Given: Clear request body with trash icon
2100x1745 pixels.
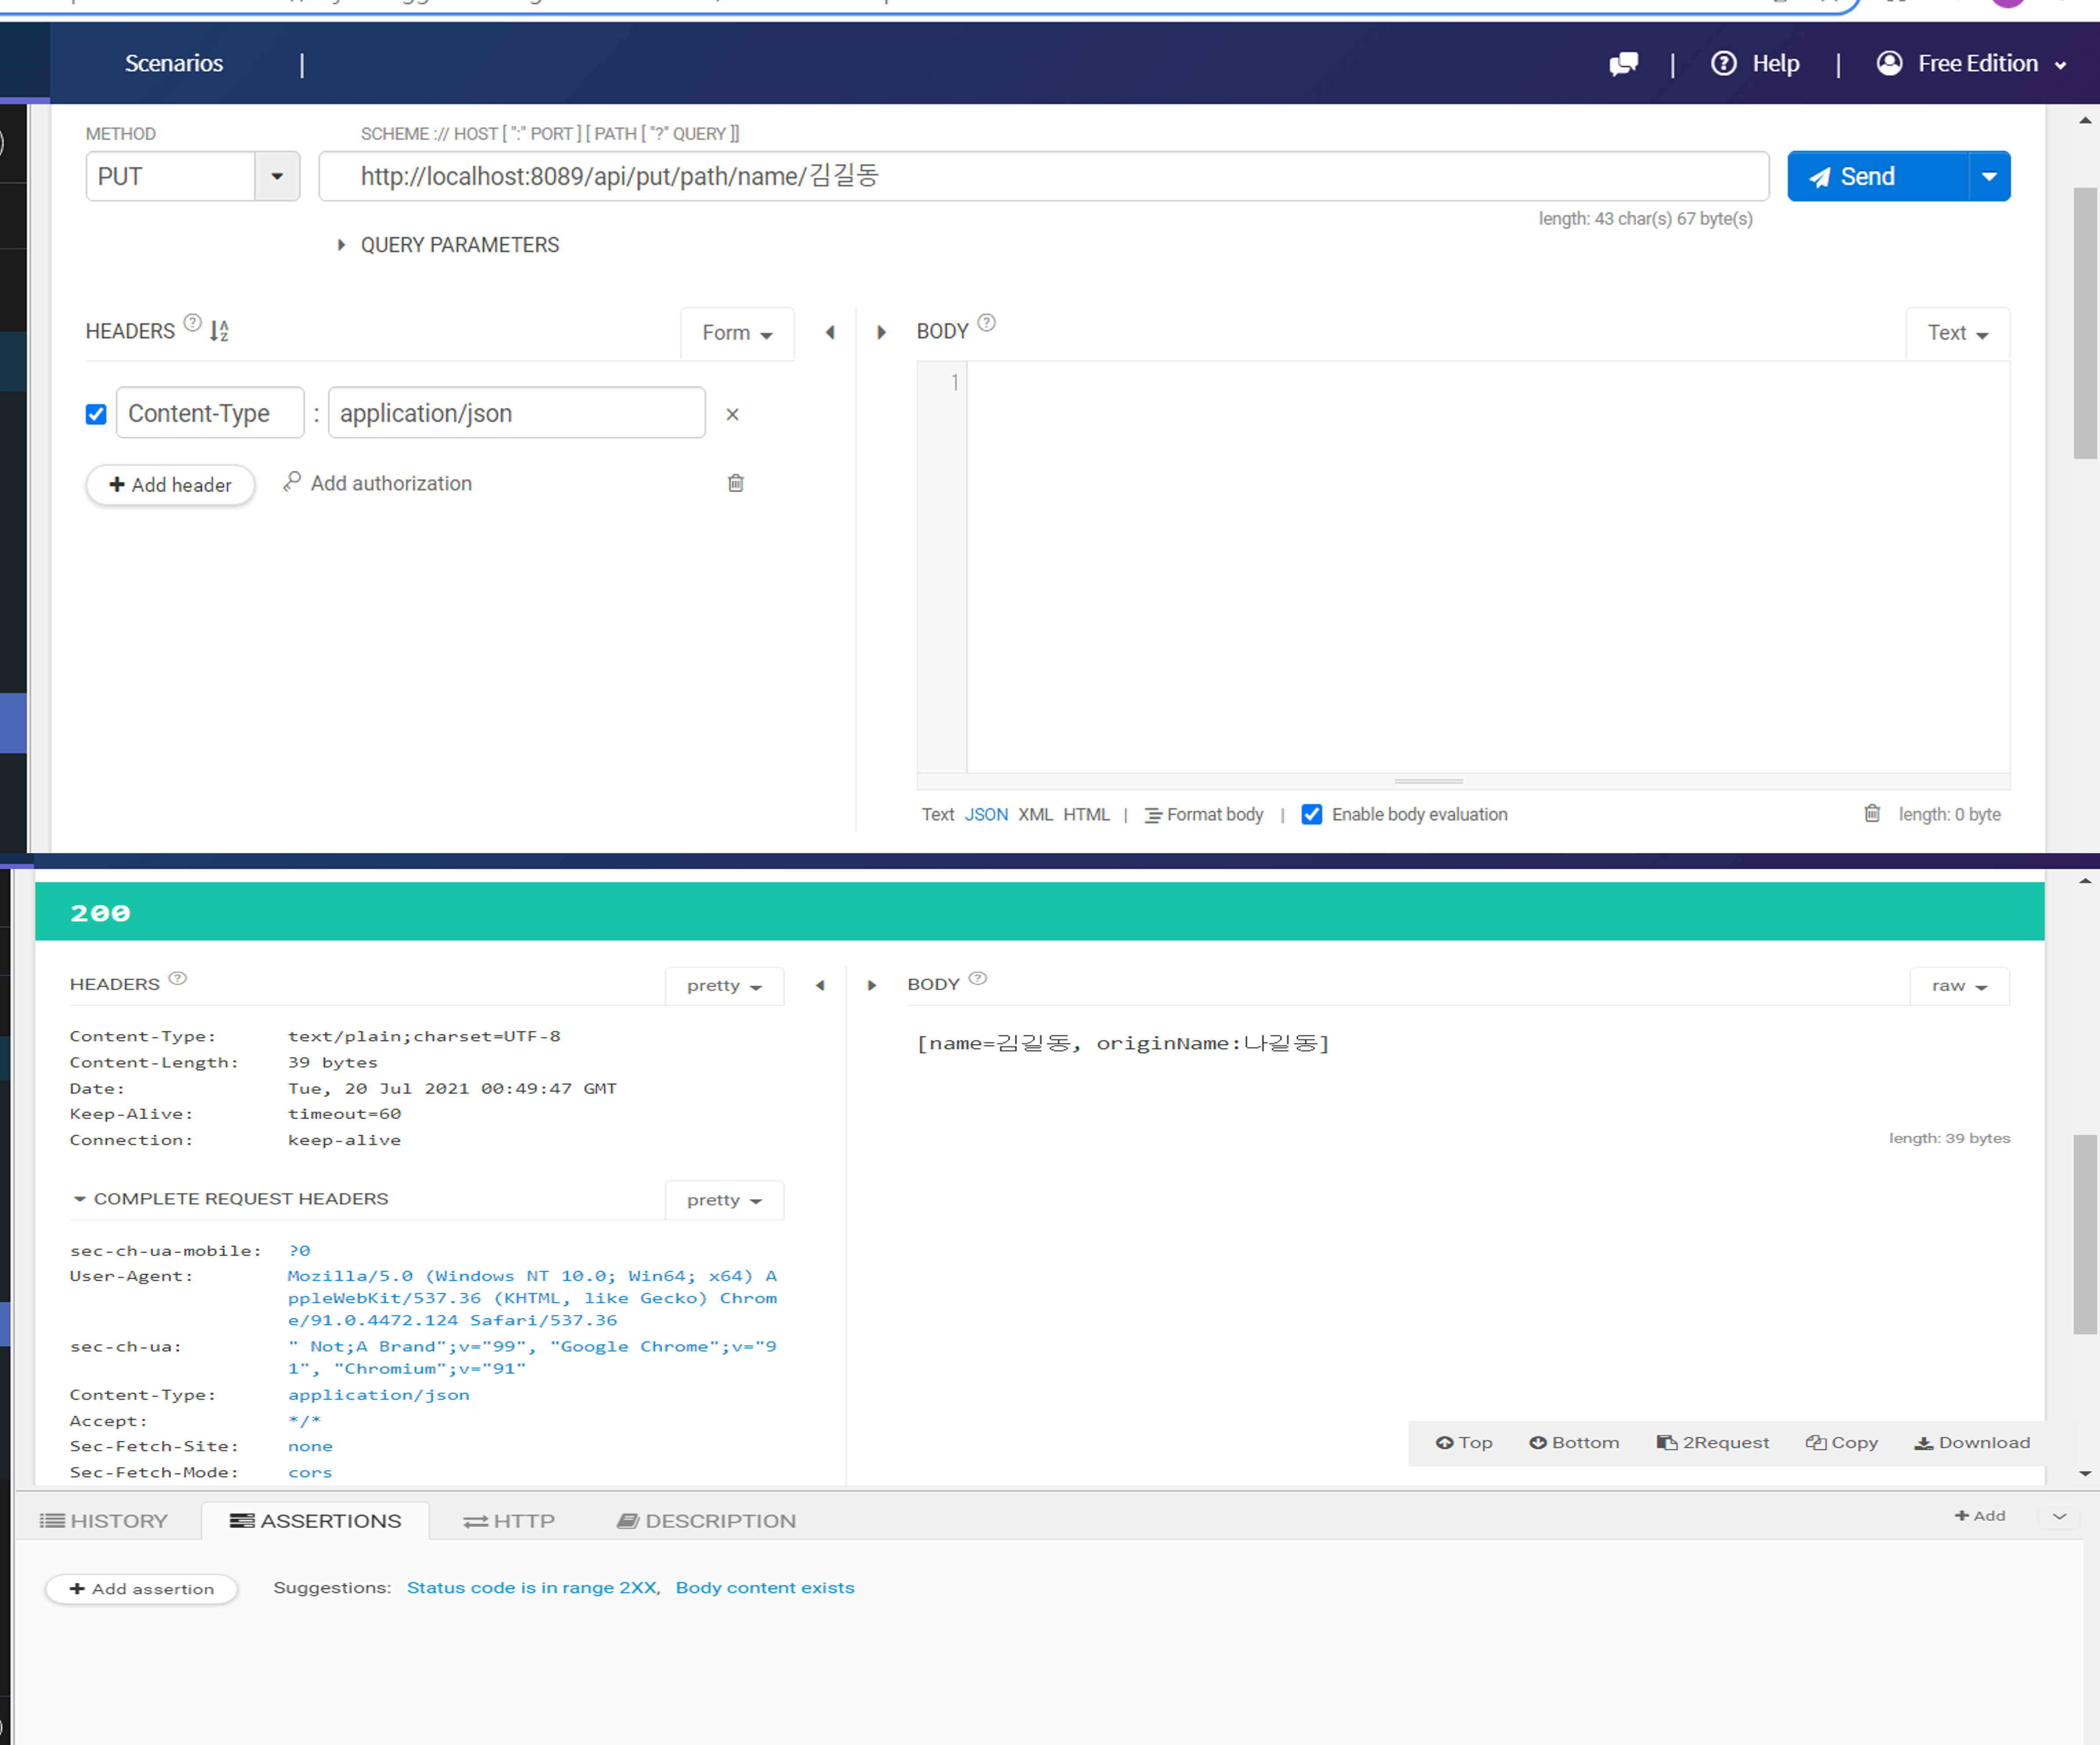Looking at the screenshot, I should pos(1872,814).
